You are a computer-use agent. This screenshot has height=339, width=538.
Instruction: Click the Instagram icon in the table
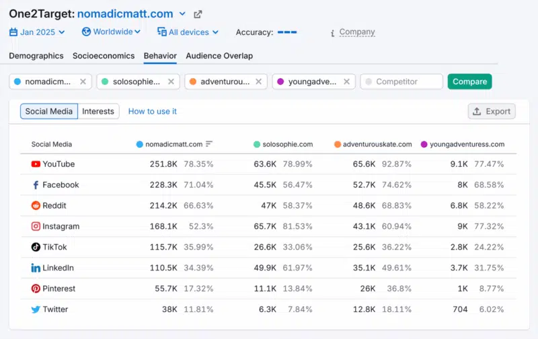point(36,227)
